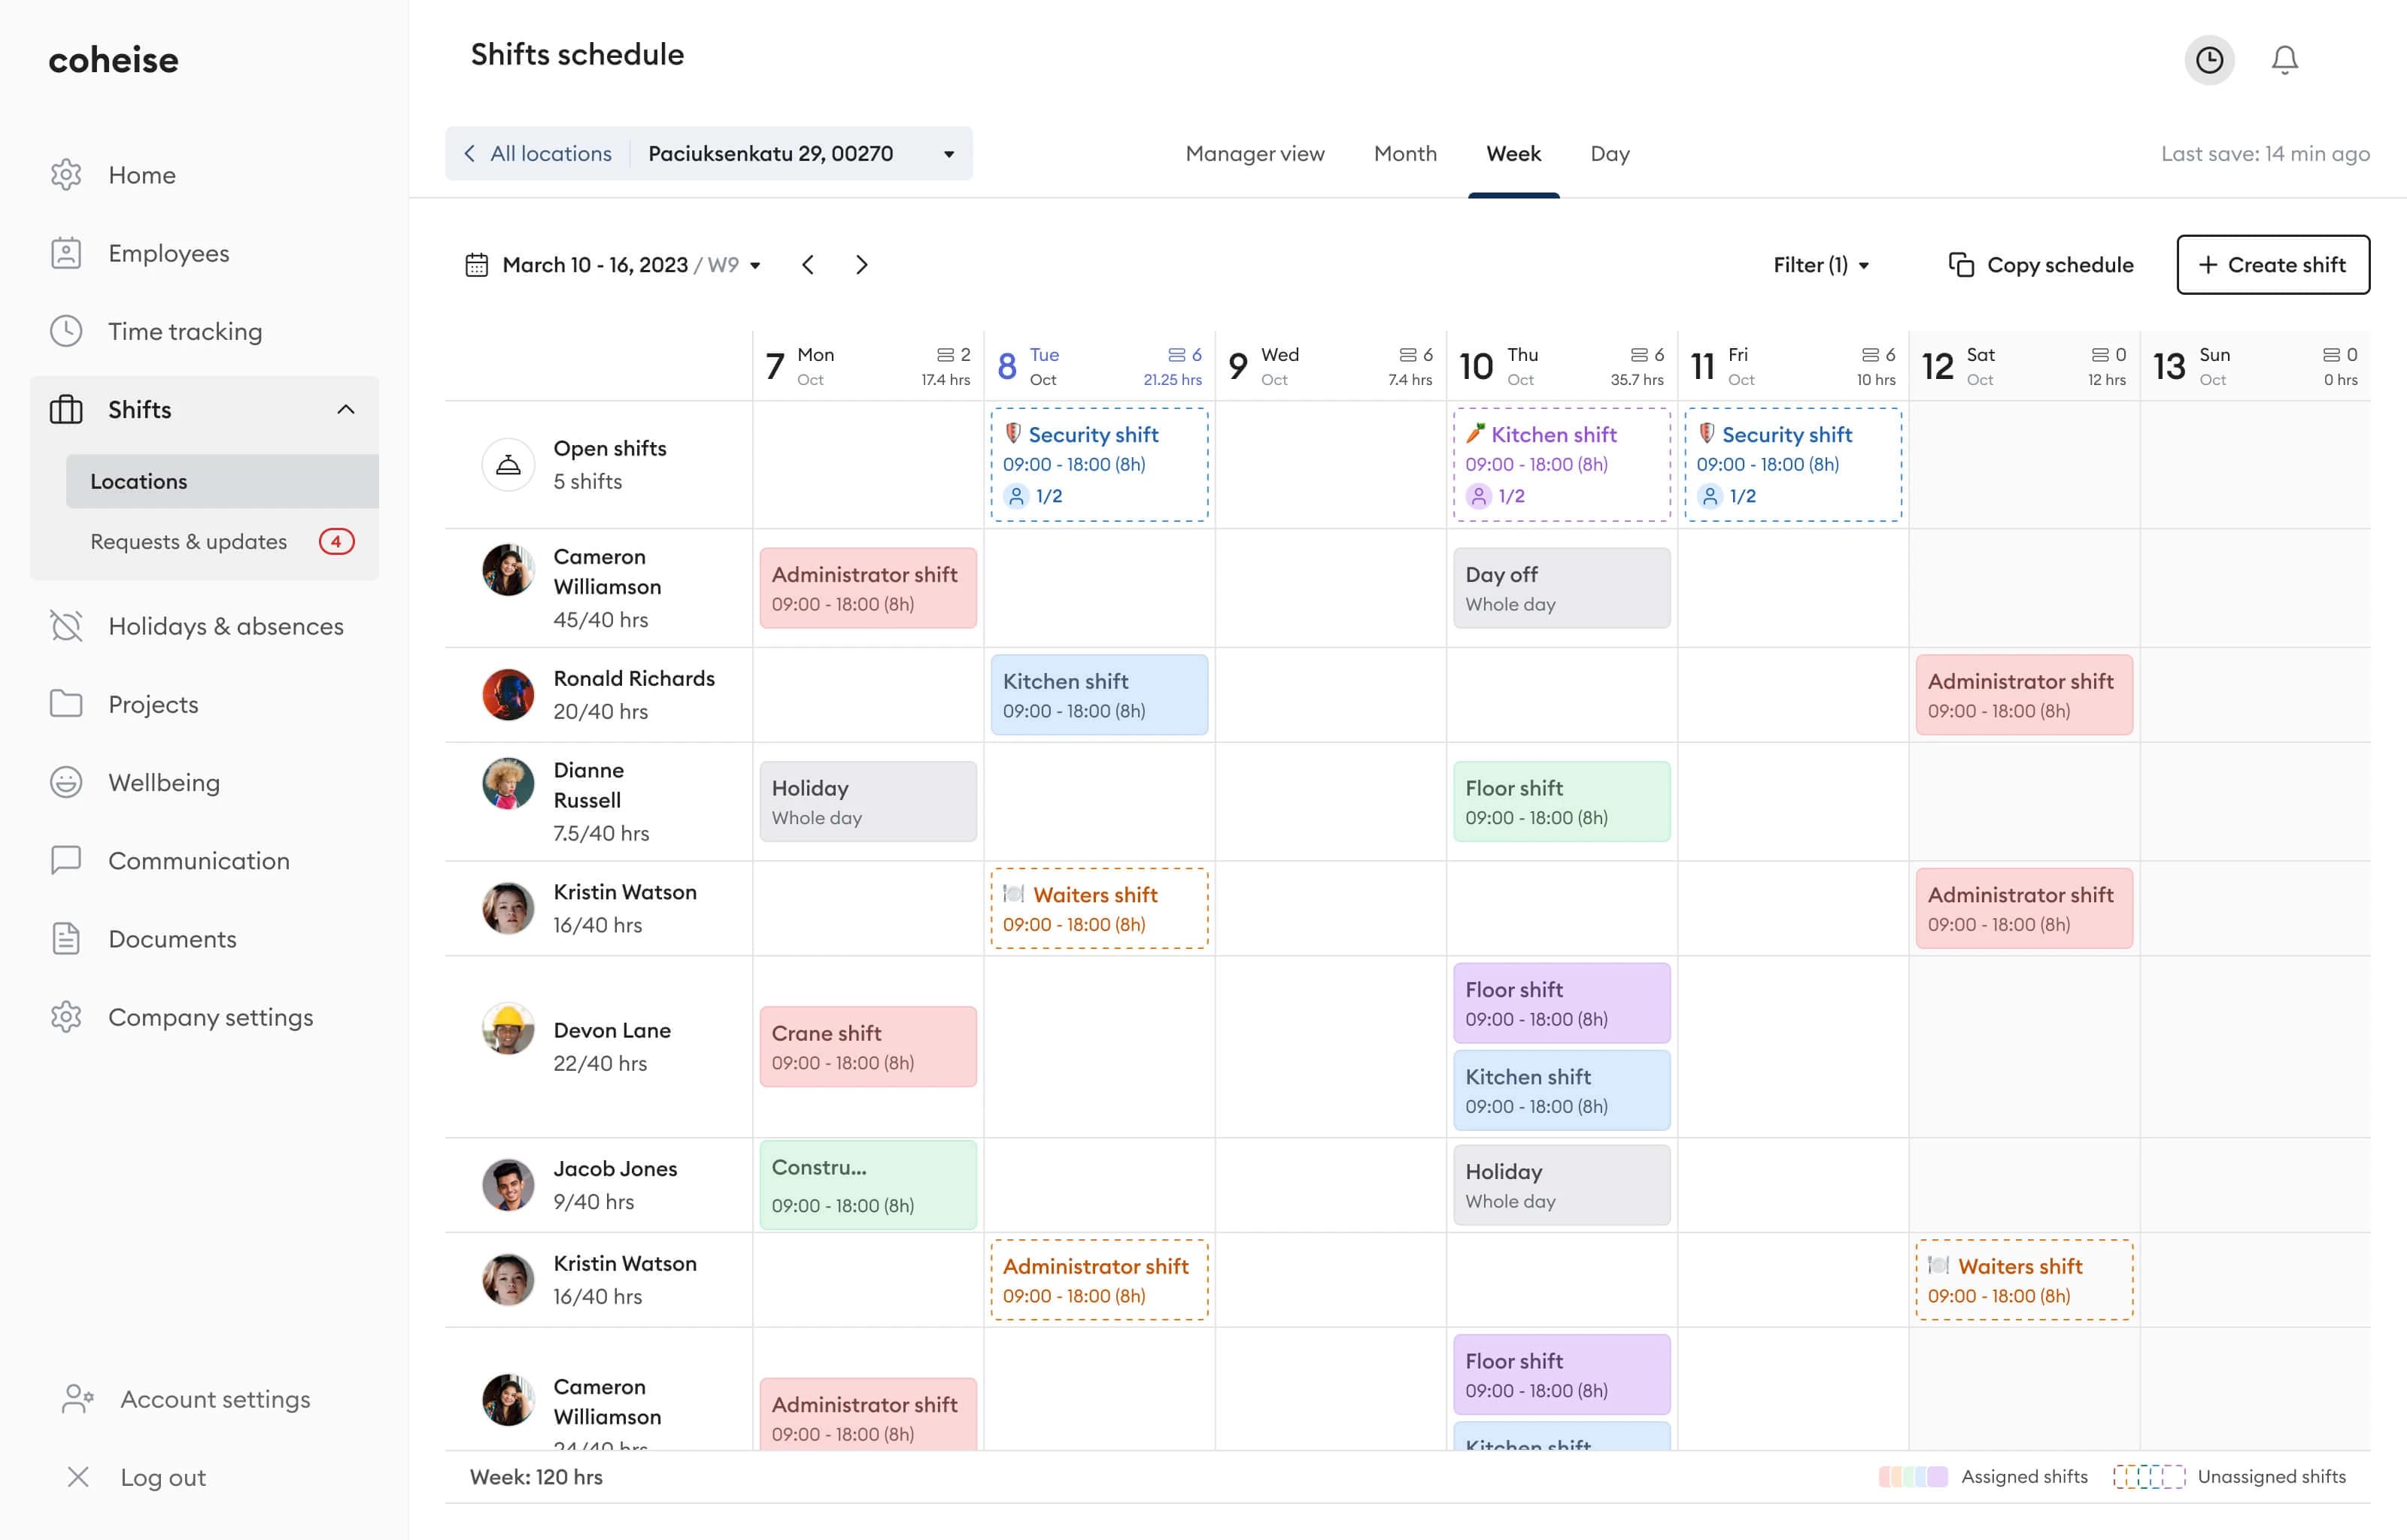Image resolution: width=2407 pixels, height=1540 pixels.
Task: Open Holidays & absences page
Action: click(x=226, y=626)
